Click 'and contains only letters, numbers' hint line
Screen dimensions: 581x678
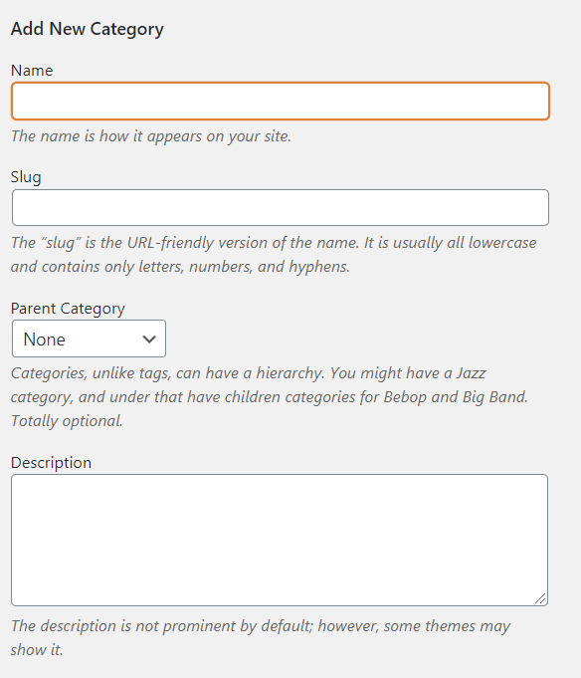(x=180, y=267)
